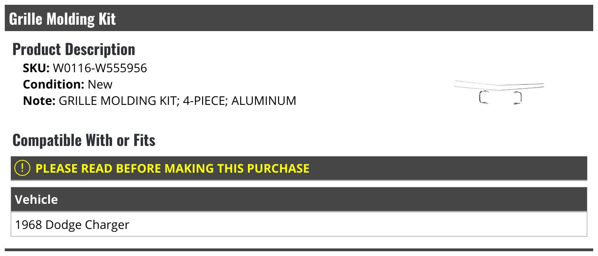Image resolution: width=598 pixels, height=256 pixels.
Task: Select the Compatible With or Fits heading
Action: (84, 140)
